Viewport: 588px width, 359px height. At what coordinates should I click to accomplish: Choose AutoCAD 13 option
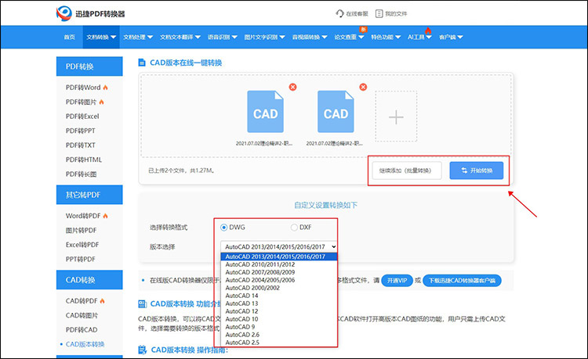(278, 303)
